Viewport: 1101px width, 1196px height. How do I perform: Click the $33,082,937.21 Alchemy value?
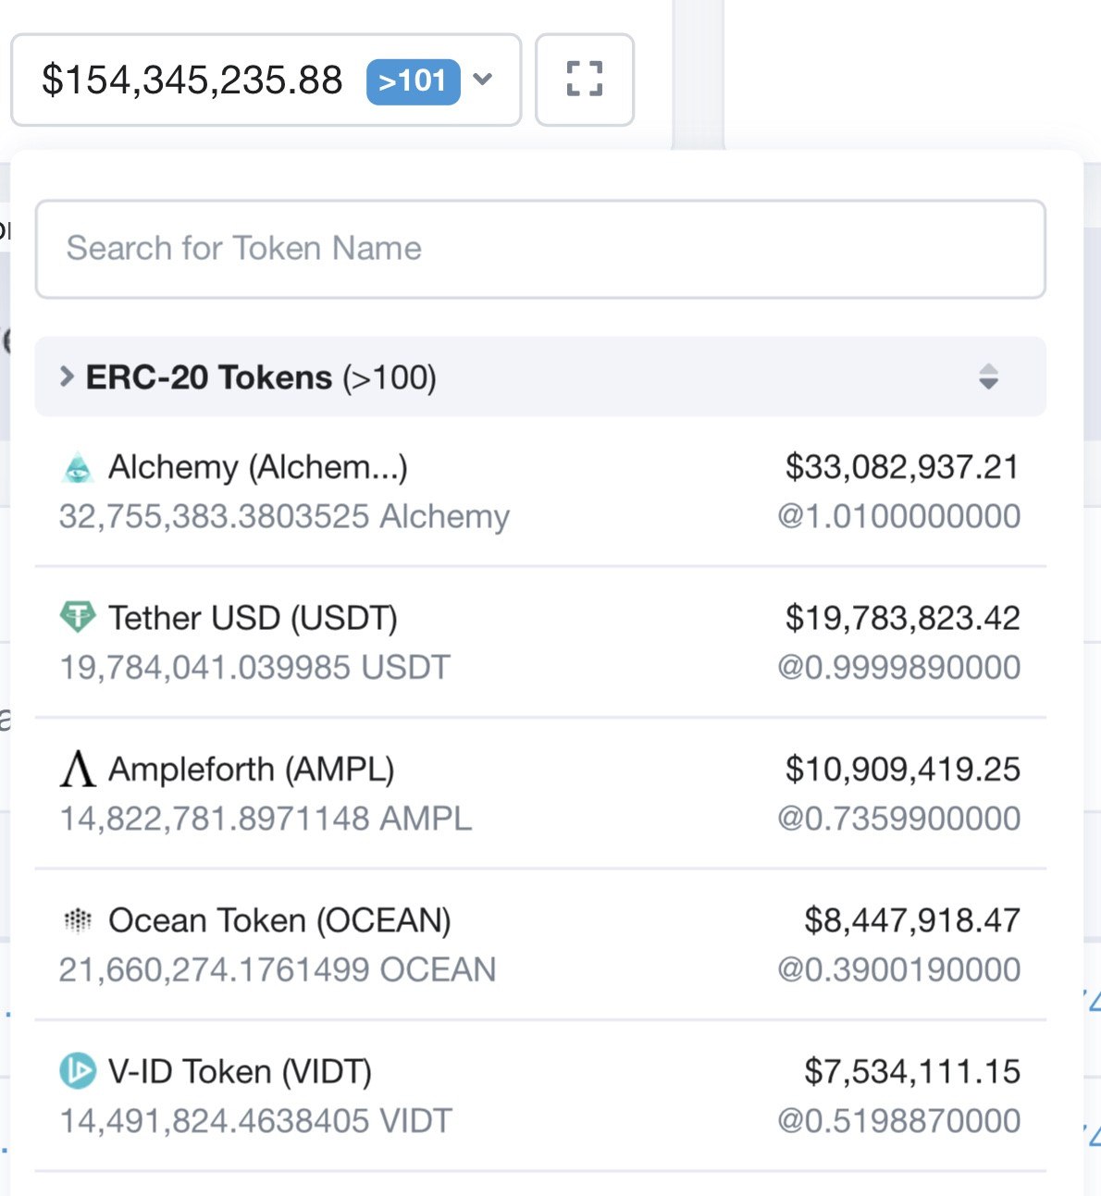pos(902,467)
